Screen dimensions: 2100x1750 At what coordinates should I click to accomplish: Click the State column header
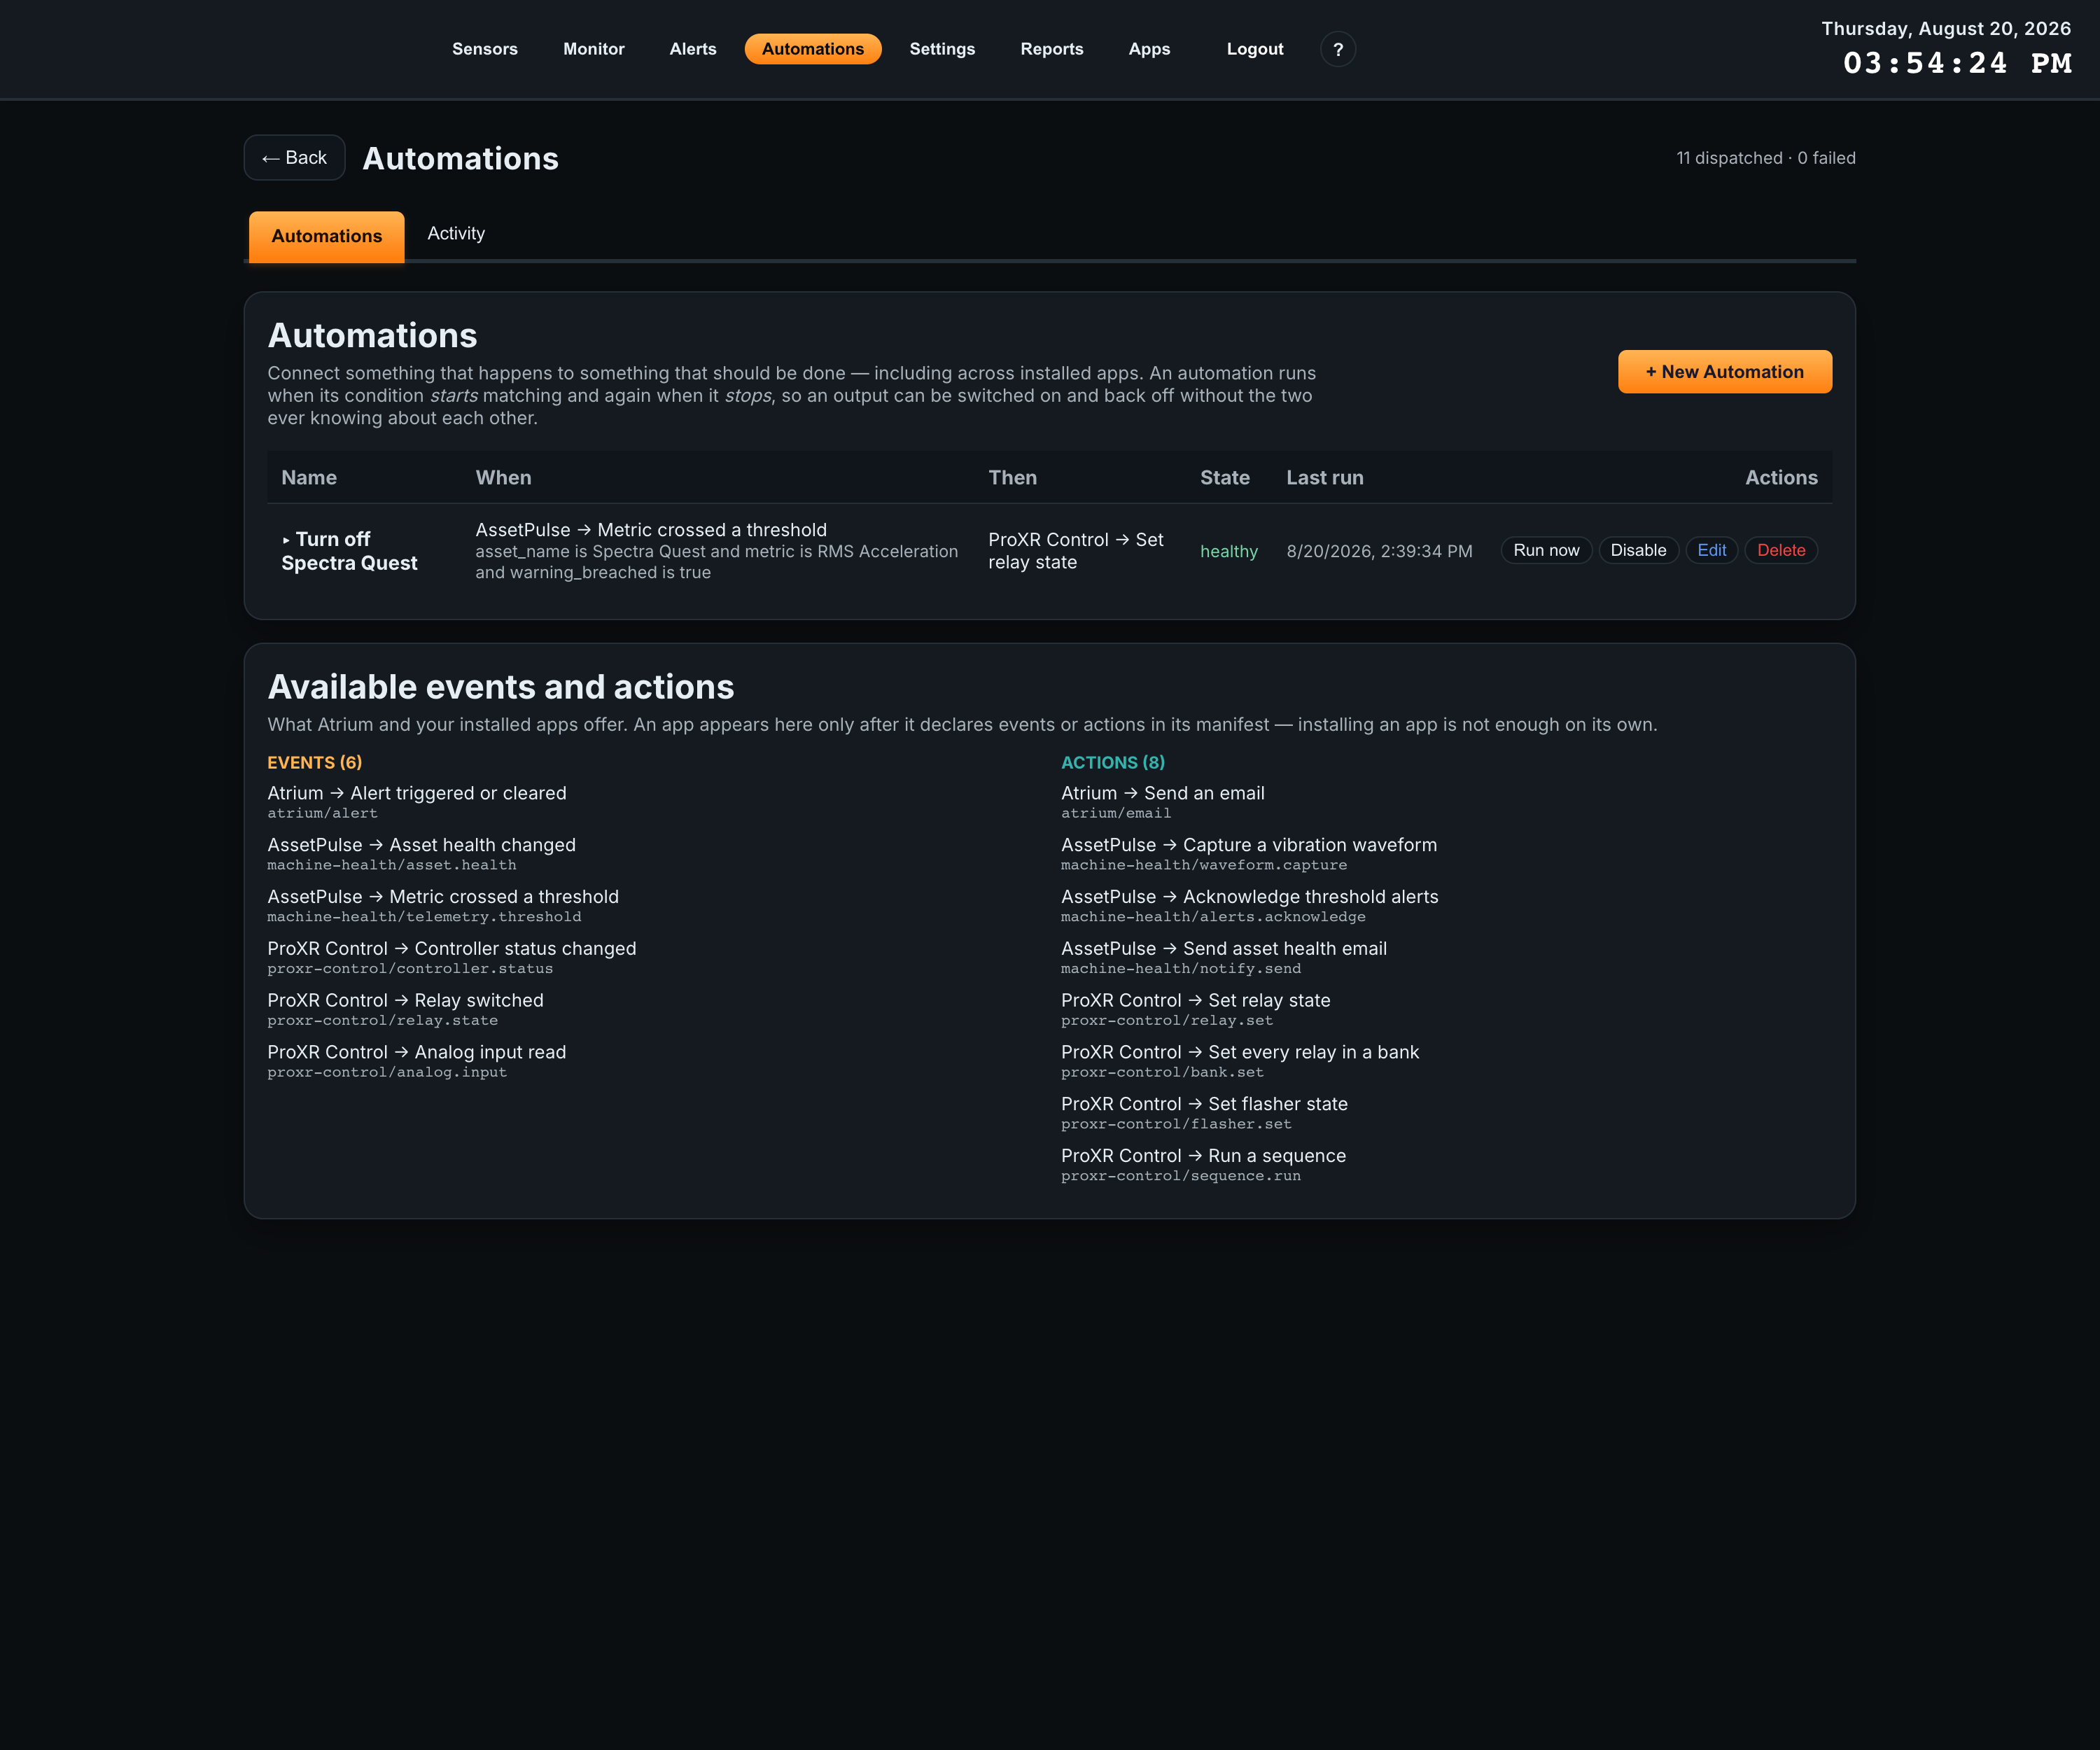1225,477
